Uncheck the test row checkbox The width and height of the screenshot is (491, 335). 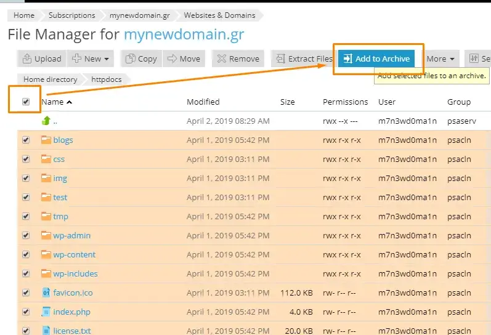(x=26, y=197)
